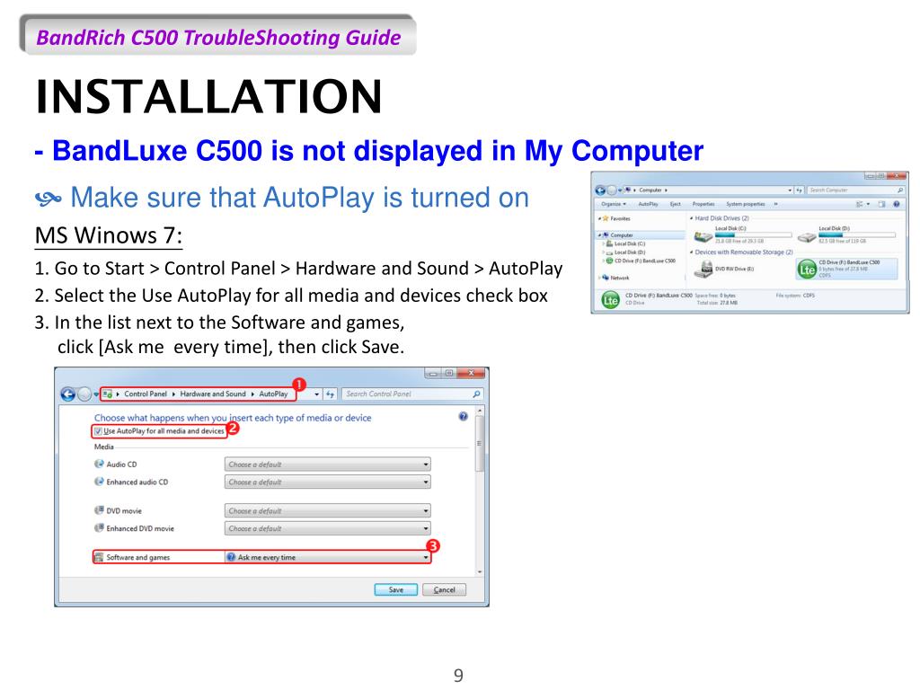Viewport: 920px width, 690px height.
Task: Toggle the preview pane icon in Computer window
Action: click(x=882, y=204)
